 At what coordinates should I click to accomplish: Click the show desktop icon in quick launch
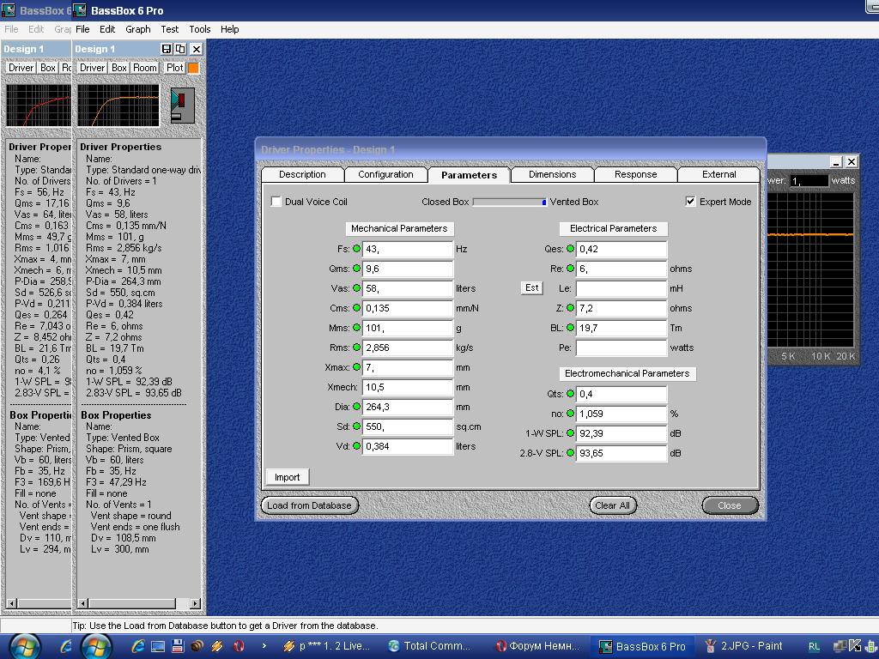(x=158, y=646)
